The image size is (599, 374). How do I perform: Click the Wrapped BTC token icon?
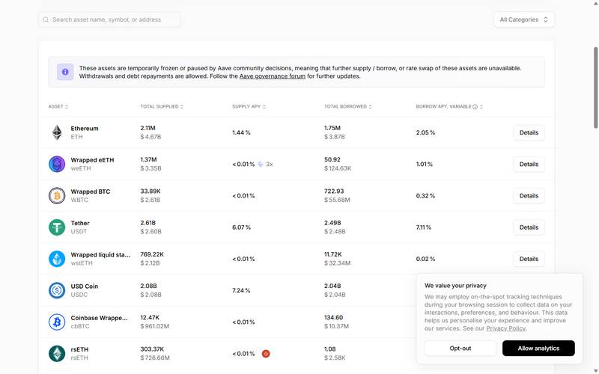tap(57, 196)
